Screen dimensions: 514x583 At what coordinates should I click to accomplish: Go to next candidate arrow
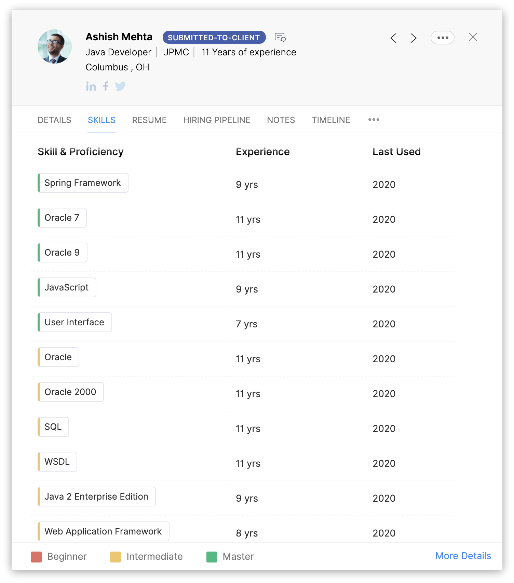[x=414, y=38]
